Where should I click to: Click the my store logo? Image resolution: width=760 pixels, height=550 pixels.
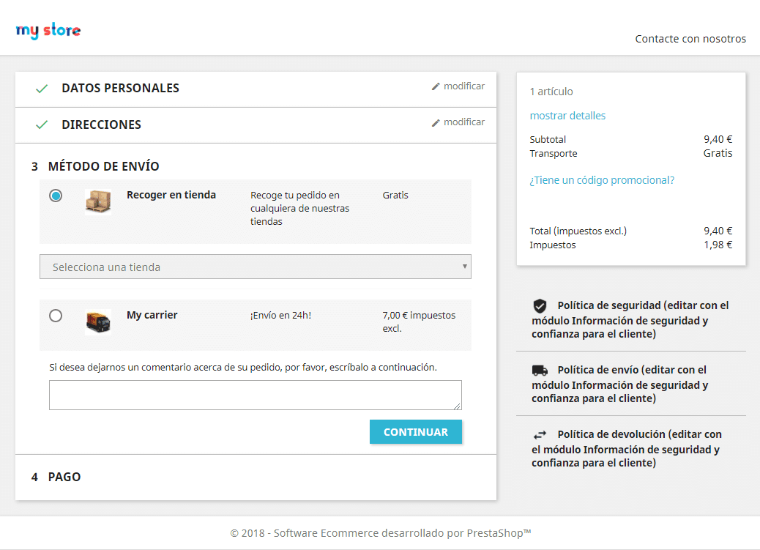click(x=48, y=31)
